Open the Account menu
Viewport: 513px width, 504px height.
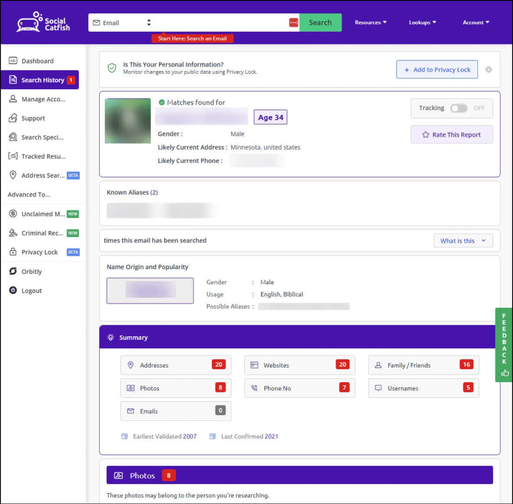tap(476, 22)
